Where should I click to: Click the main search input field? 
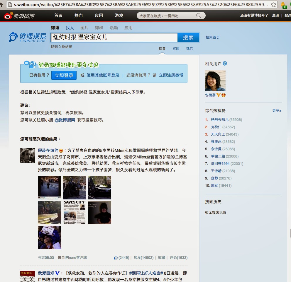pyautogui.click(x=114, y=37)
